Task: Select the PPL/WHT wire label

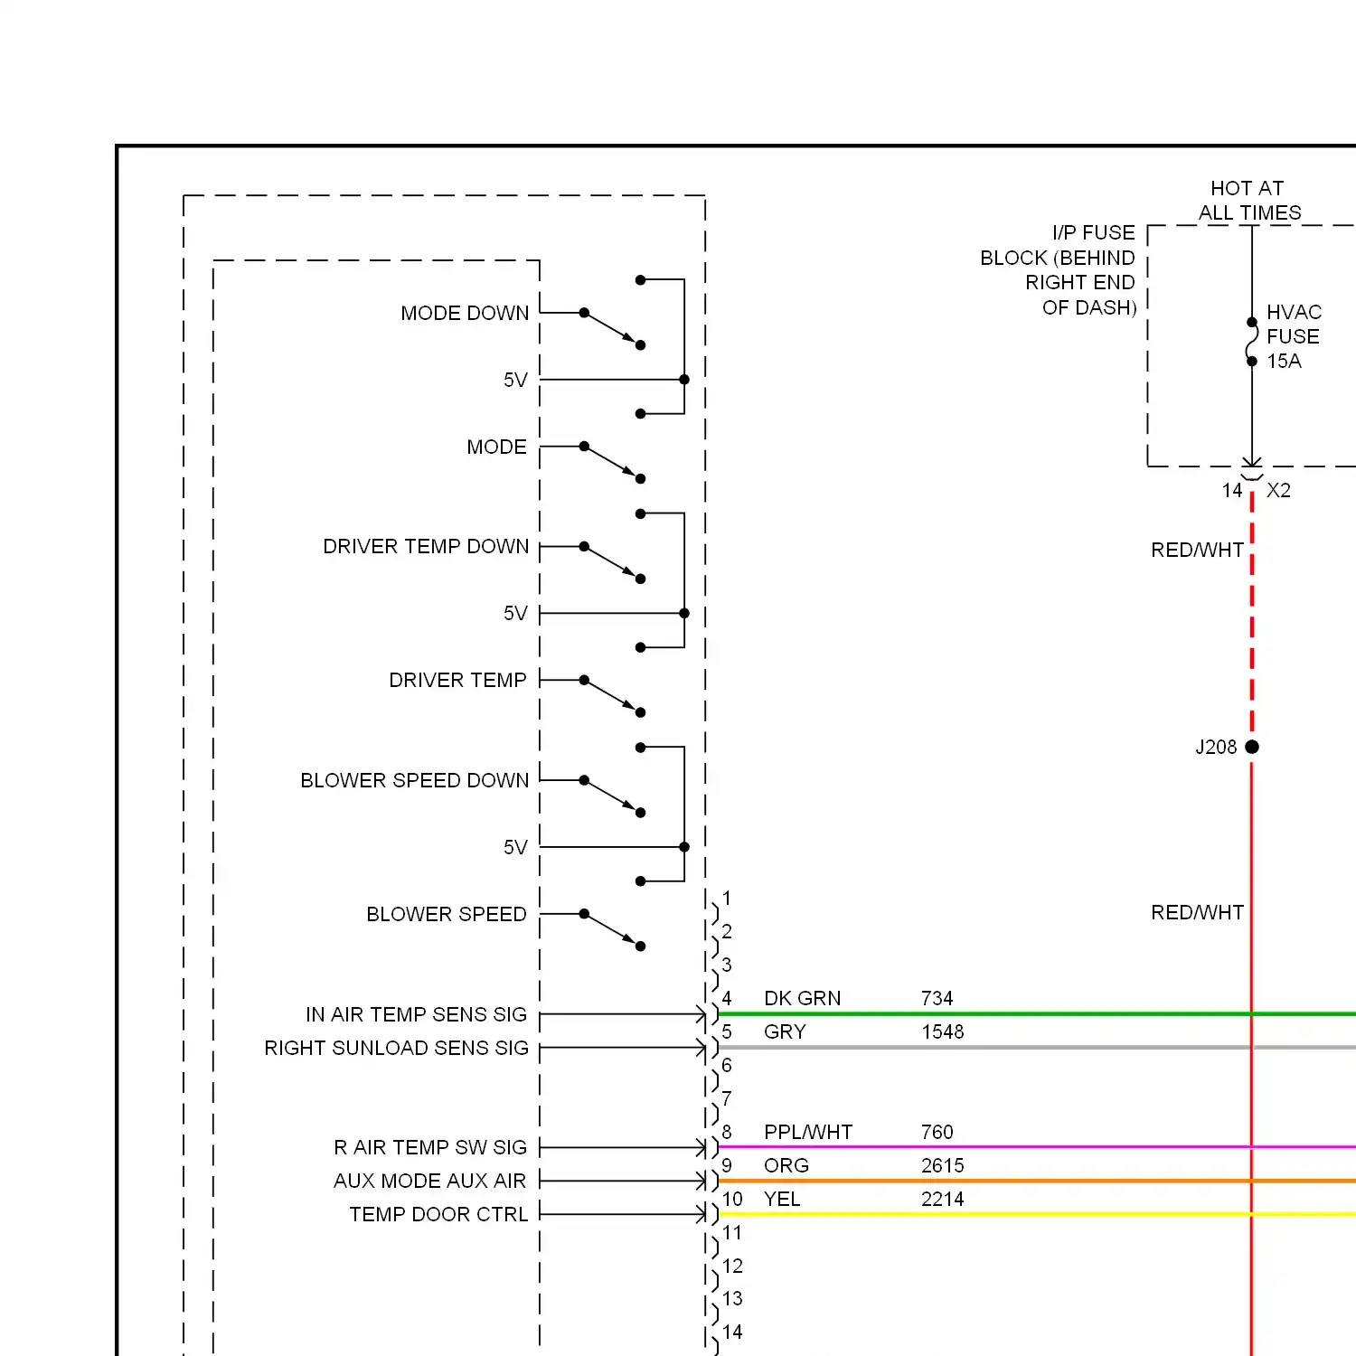Action: click(808, 1132)
